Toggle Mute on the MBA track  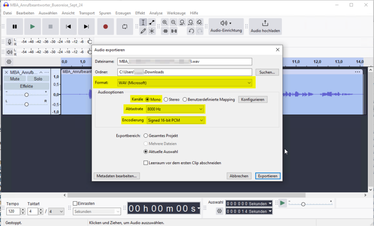15,79
